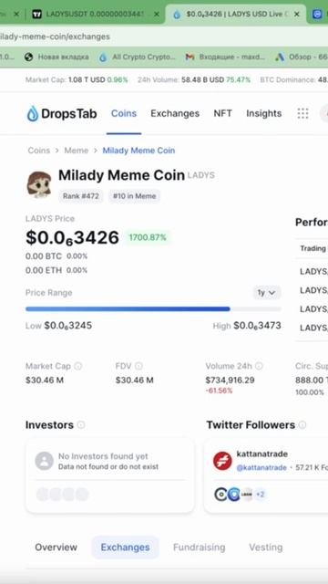Select the Overview tab
This screenshot has height=584, width=328.
click(56, 547)
